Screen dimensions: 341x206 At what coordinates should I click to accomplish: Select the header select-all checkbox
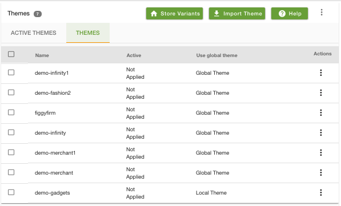(11, 54)
